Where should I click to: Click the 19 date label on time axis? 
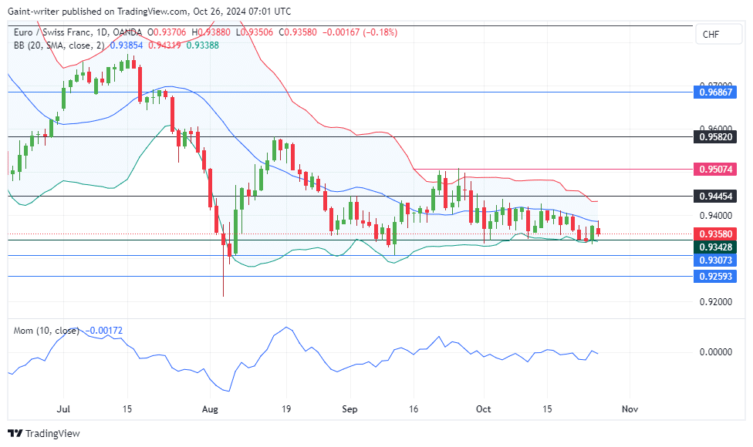point(286,409)
